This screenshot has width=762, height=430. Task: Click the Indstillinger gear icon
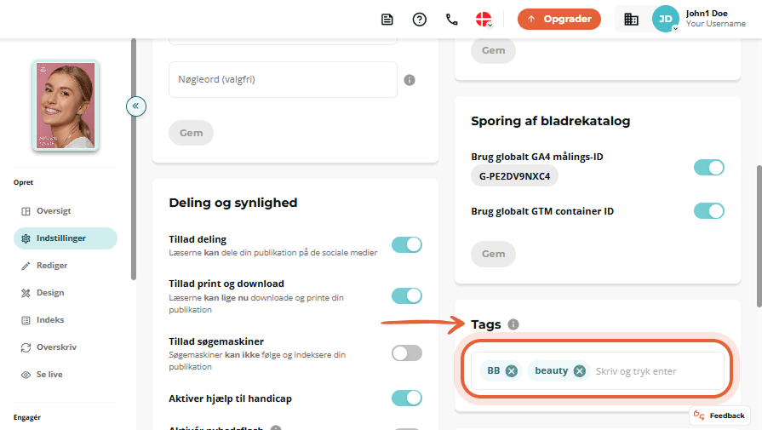[26, 238]
